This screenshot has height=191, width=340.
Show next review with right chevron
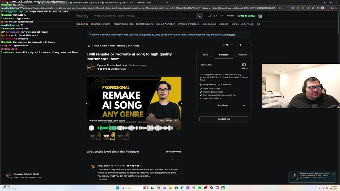click(178, 159)
